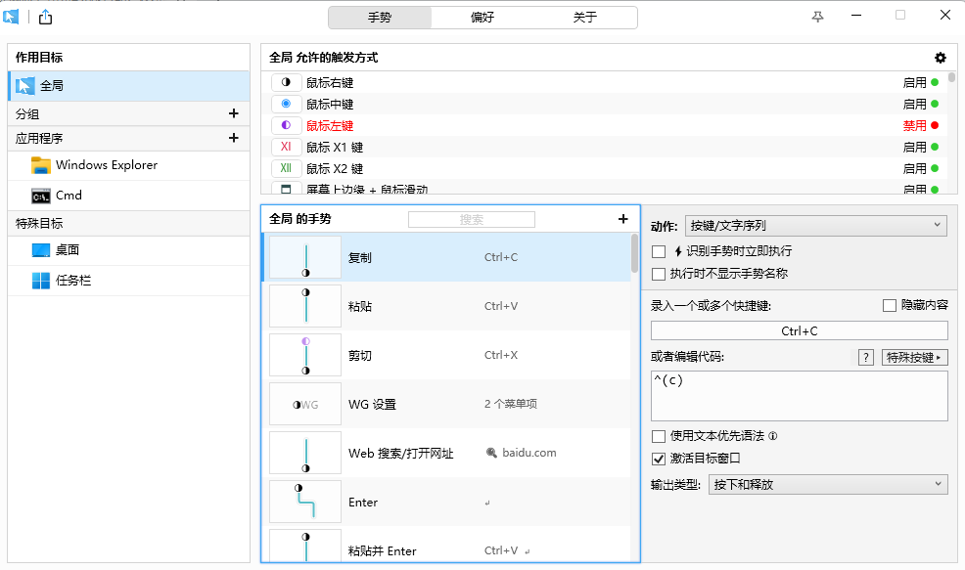This screenshot has width=965, height=570.
Task: Click the 鼠标左键 禁用 red status indicator
Action: (x=935, y=125)
